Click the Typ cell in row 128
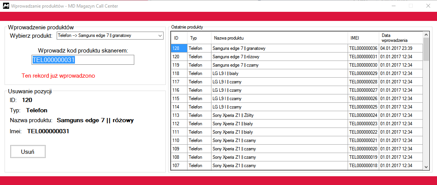 click(x=199, y=48)
